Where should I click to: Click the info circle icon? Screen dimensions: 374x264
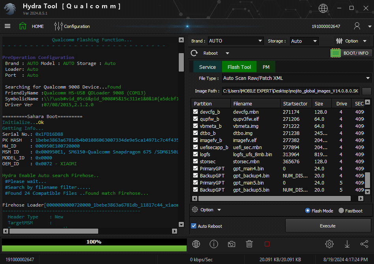click(214, 244)
